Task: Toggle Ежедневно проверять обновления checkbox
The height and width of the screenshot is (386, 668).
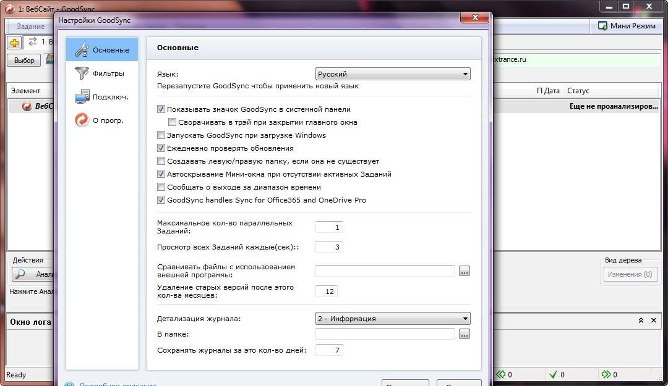Action: (161, 148)
